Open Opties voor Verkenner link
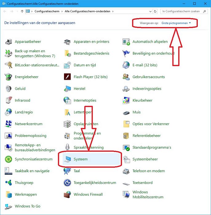Viewport: 211px width, 215px height. tap(151, 124)
